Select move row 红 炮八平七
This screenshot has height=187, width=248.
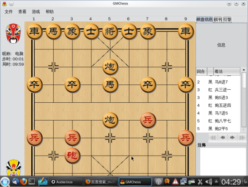coord(218,121)
